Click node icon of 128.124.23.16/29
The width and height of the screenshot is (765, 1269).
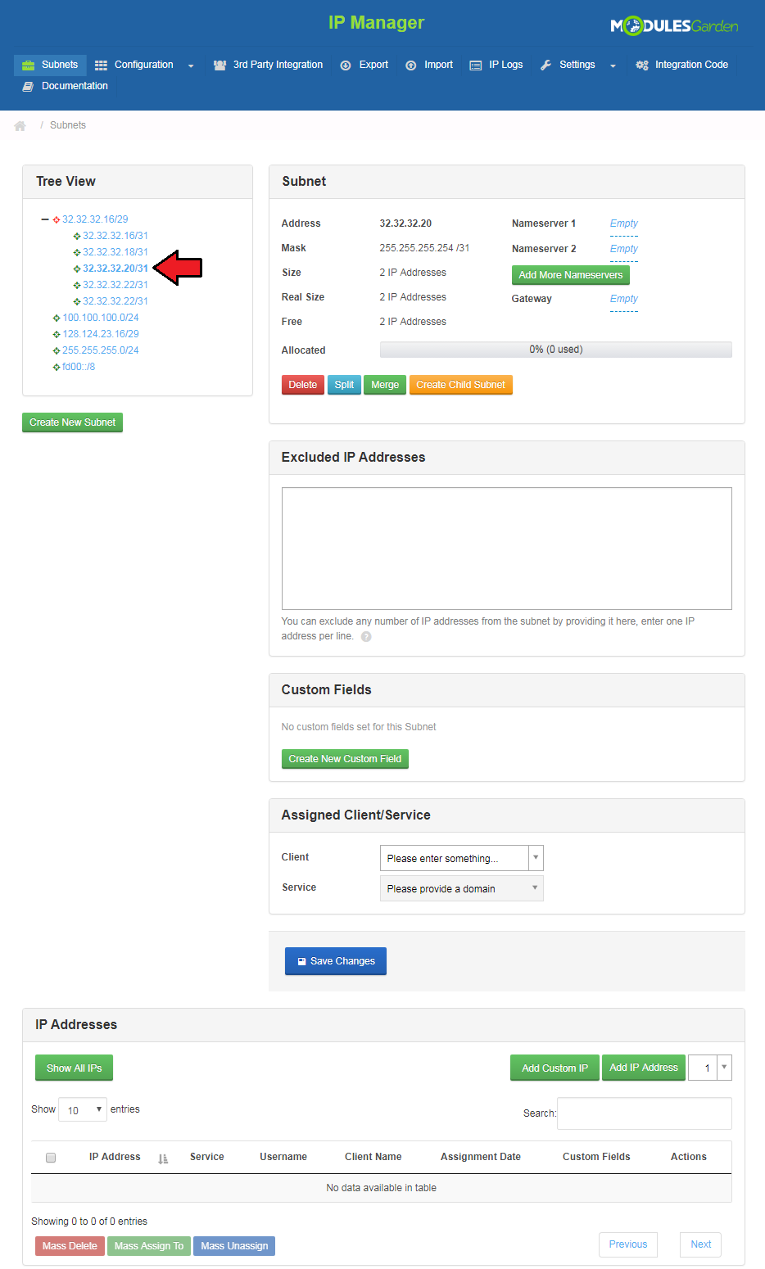[x=57, y=334]
